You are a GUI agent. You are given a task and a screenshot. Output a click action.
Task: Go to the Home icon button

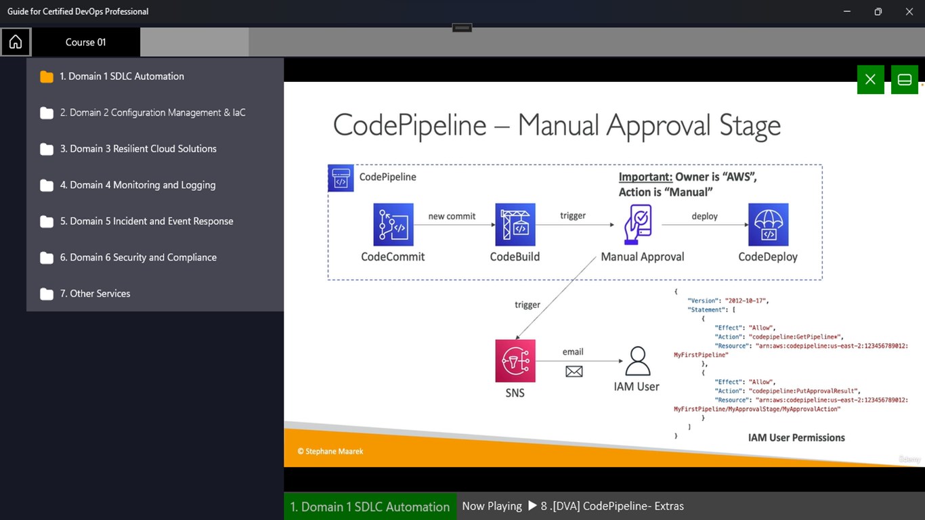[16, 42]
